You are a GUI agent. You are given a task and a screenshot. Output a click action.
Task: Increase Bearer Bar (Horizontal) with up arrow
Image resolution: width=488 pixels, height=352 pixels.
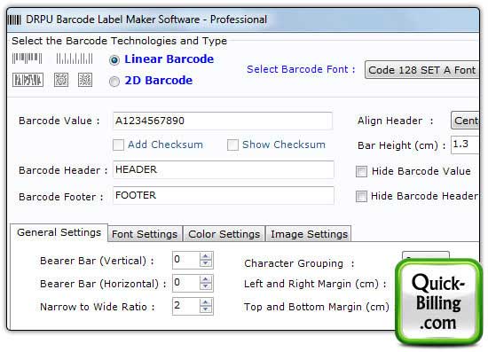[x=206, y=279]
